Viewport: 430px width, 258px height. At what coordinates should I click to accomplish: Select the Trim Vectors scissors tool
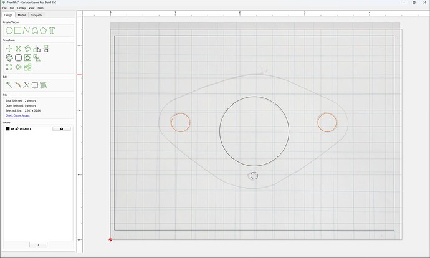click(26, 85)
